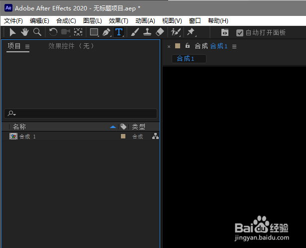This screenshot has height=248, width=306.
Task: Open the 合成 viewer panel menu
Action: [234, 46]
